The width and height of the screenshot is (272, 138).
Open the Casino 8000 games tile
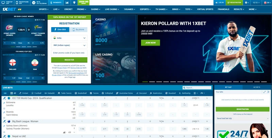tap(114, 32)
